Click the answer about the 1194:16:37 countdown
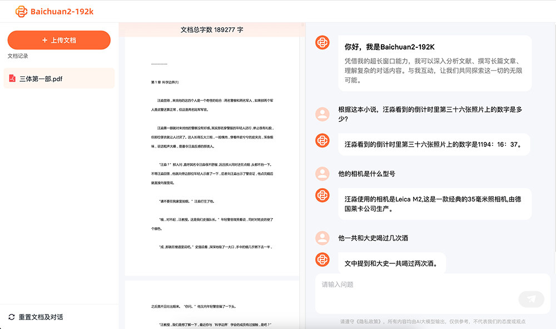 tap(433, 144)
